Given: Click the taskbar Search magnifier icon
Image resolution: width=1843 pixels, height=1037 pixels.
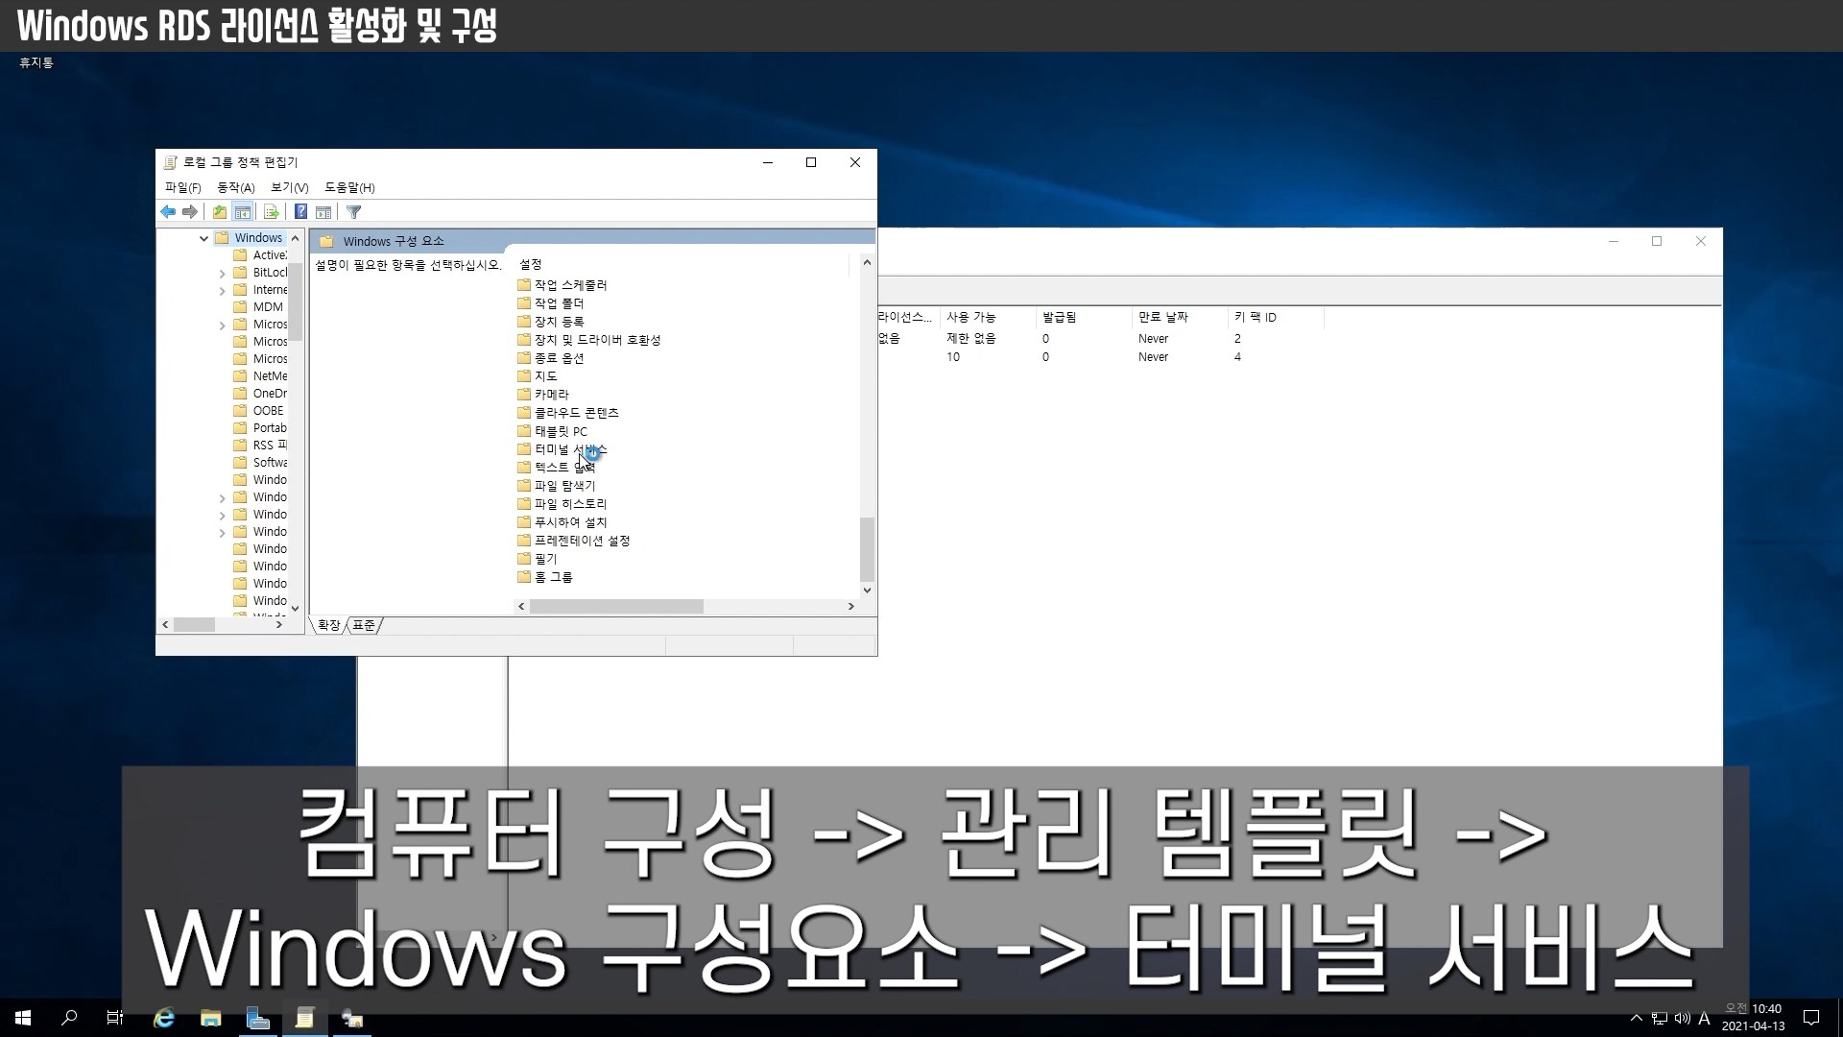Looking at the screenshot, I should click(x=69, y=1018).
